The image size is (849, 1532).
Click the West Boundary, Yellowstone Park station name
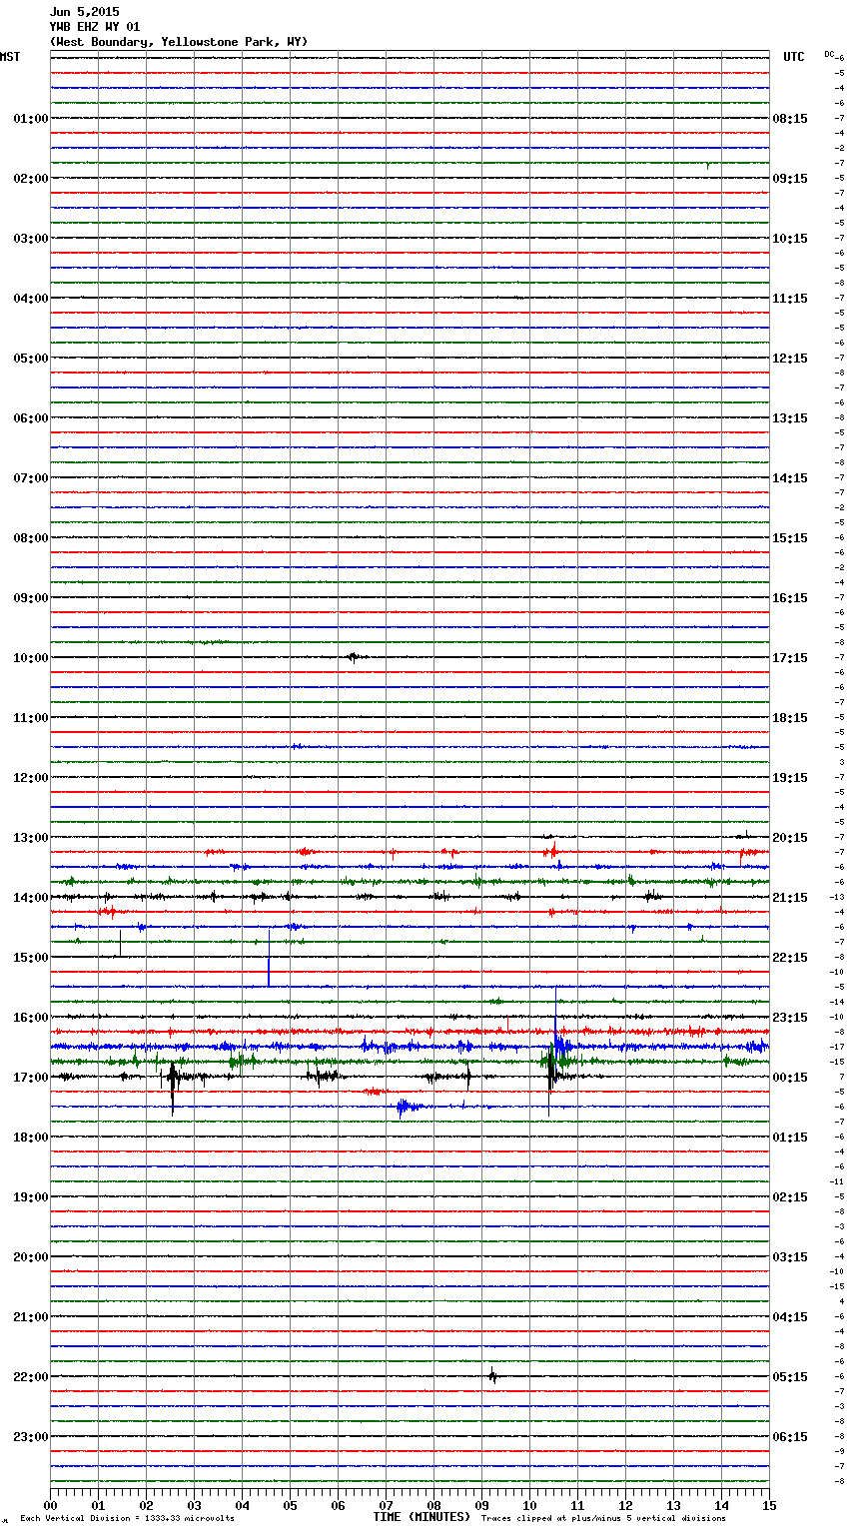179,42
